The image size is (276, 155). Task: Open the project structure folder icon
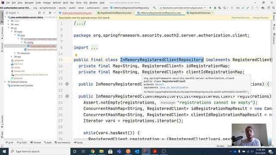[263, 8]
